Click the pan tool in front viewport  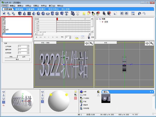[87, 43]
